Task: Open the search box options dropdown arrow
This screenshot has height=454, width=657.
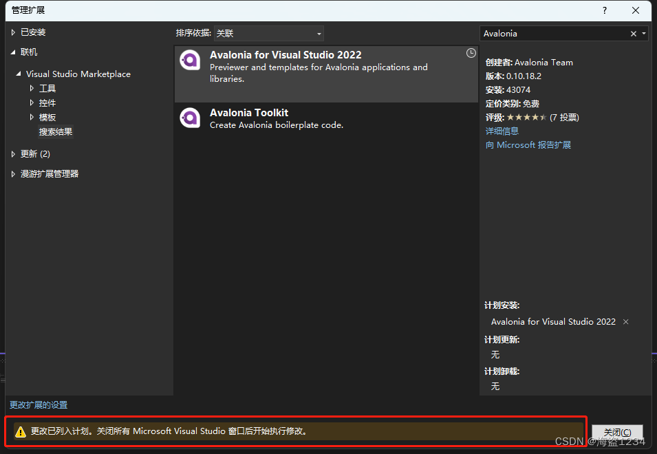Action: tap(644, 34)
